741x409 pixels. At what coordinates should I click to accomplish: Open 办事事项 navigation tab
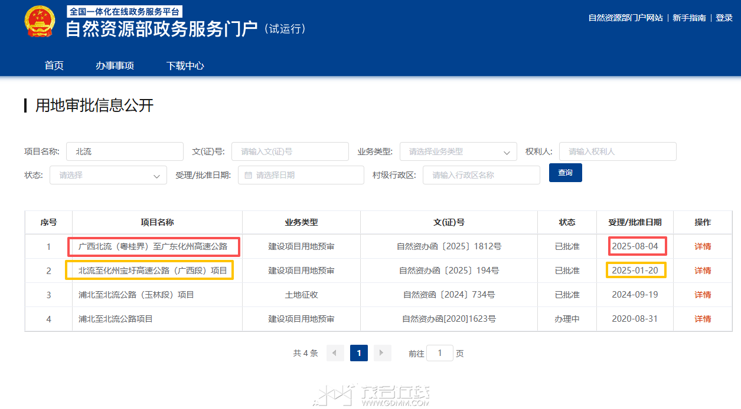[115, 65]
